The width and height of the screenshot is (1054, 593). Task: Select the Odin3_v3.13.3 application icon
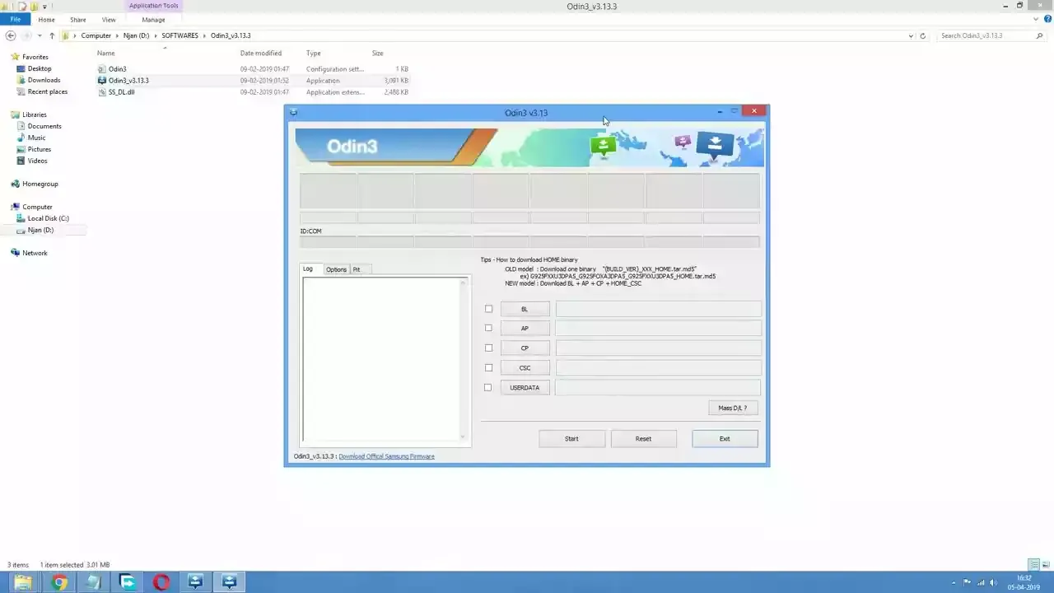coord(102,81)
